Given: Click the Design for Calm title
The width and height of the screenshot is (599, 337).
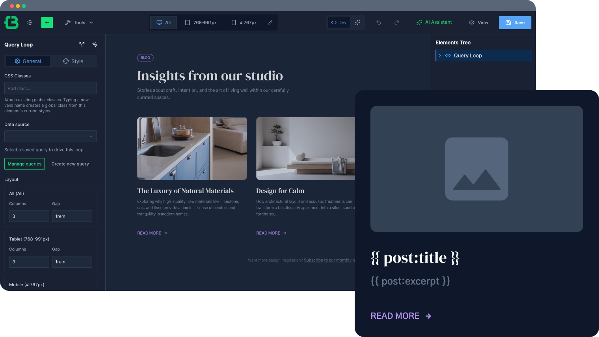Looking at the screenshot, I should tap(280, 191).
